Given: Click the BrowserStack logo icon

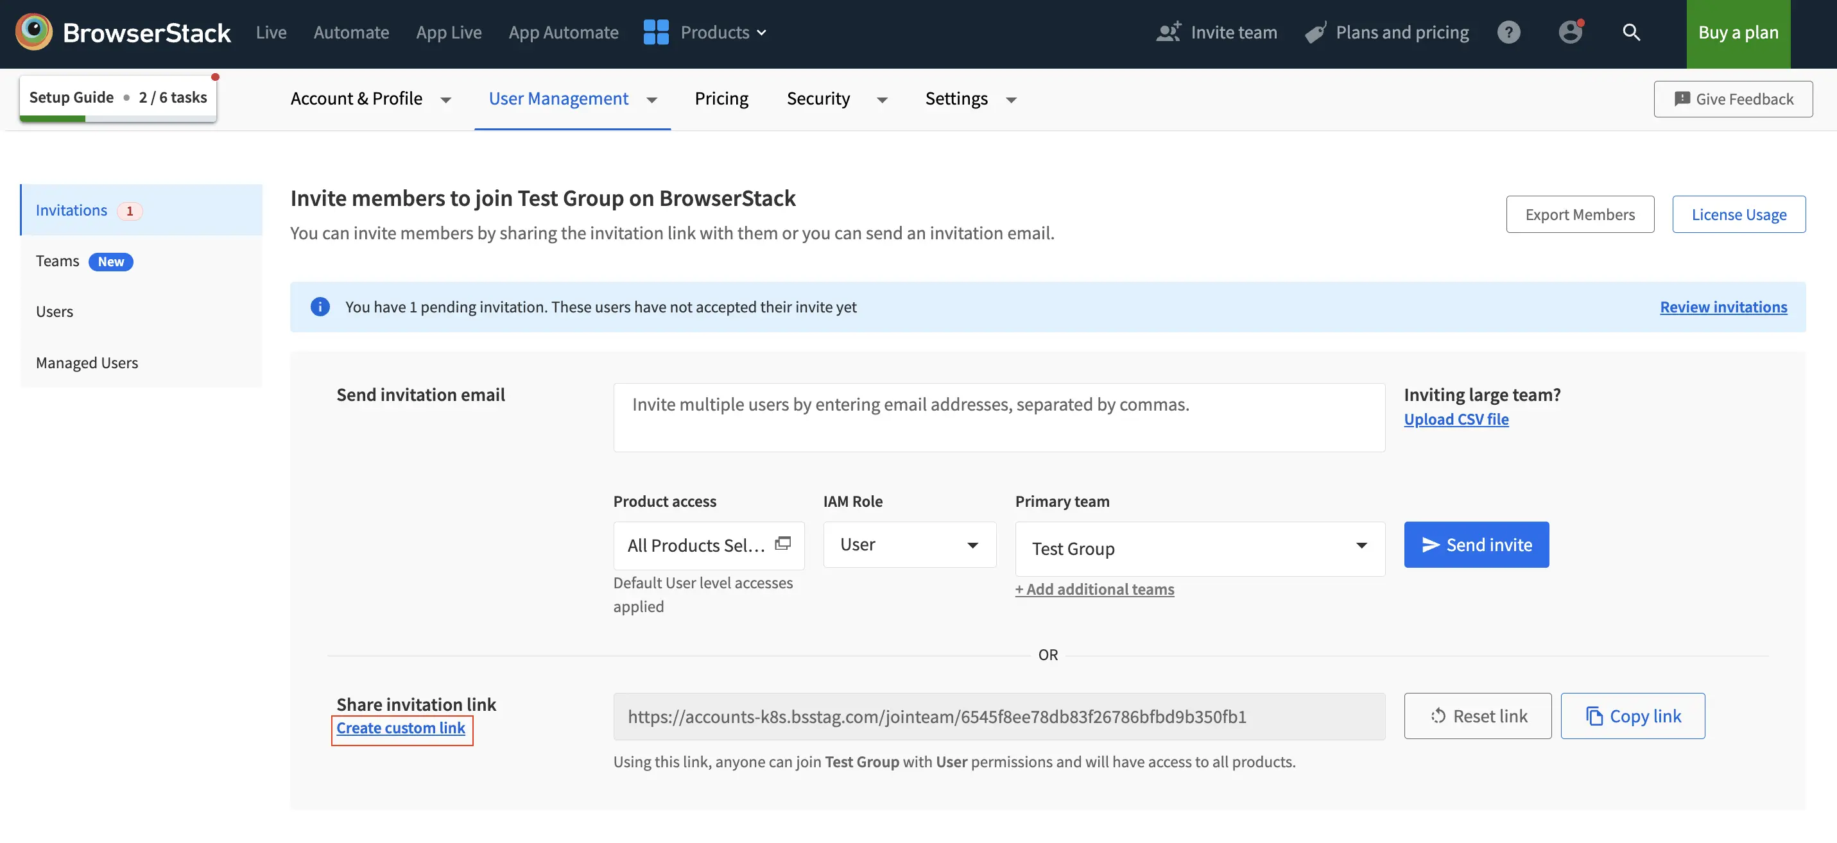Looking at the screenshot, I should tap(33, 31).
